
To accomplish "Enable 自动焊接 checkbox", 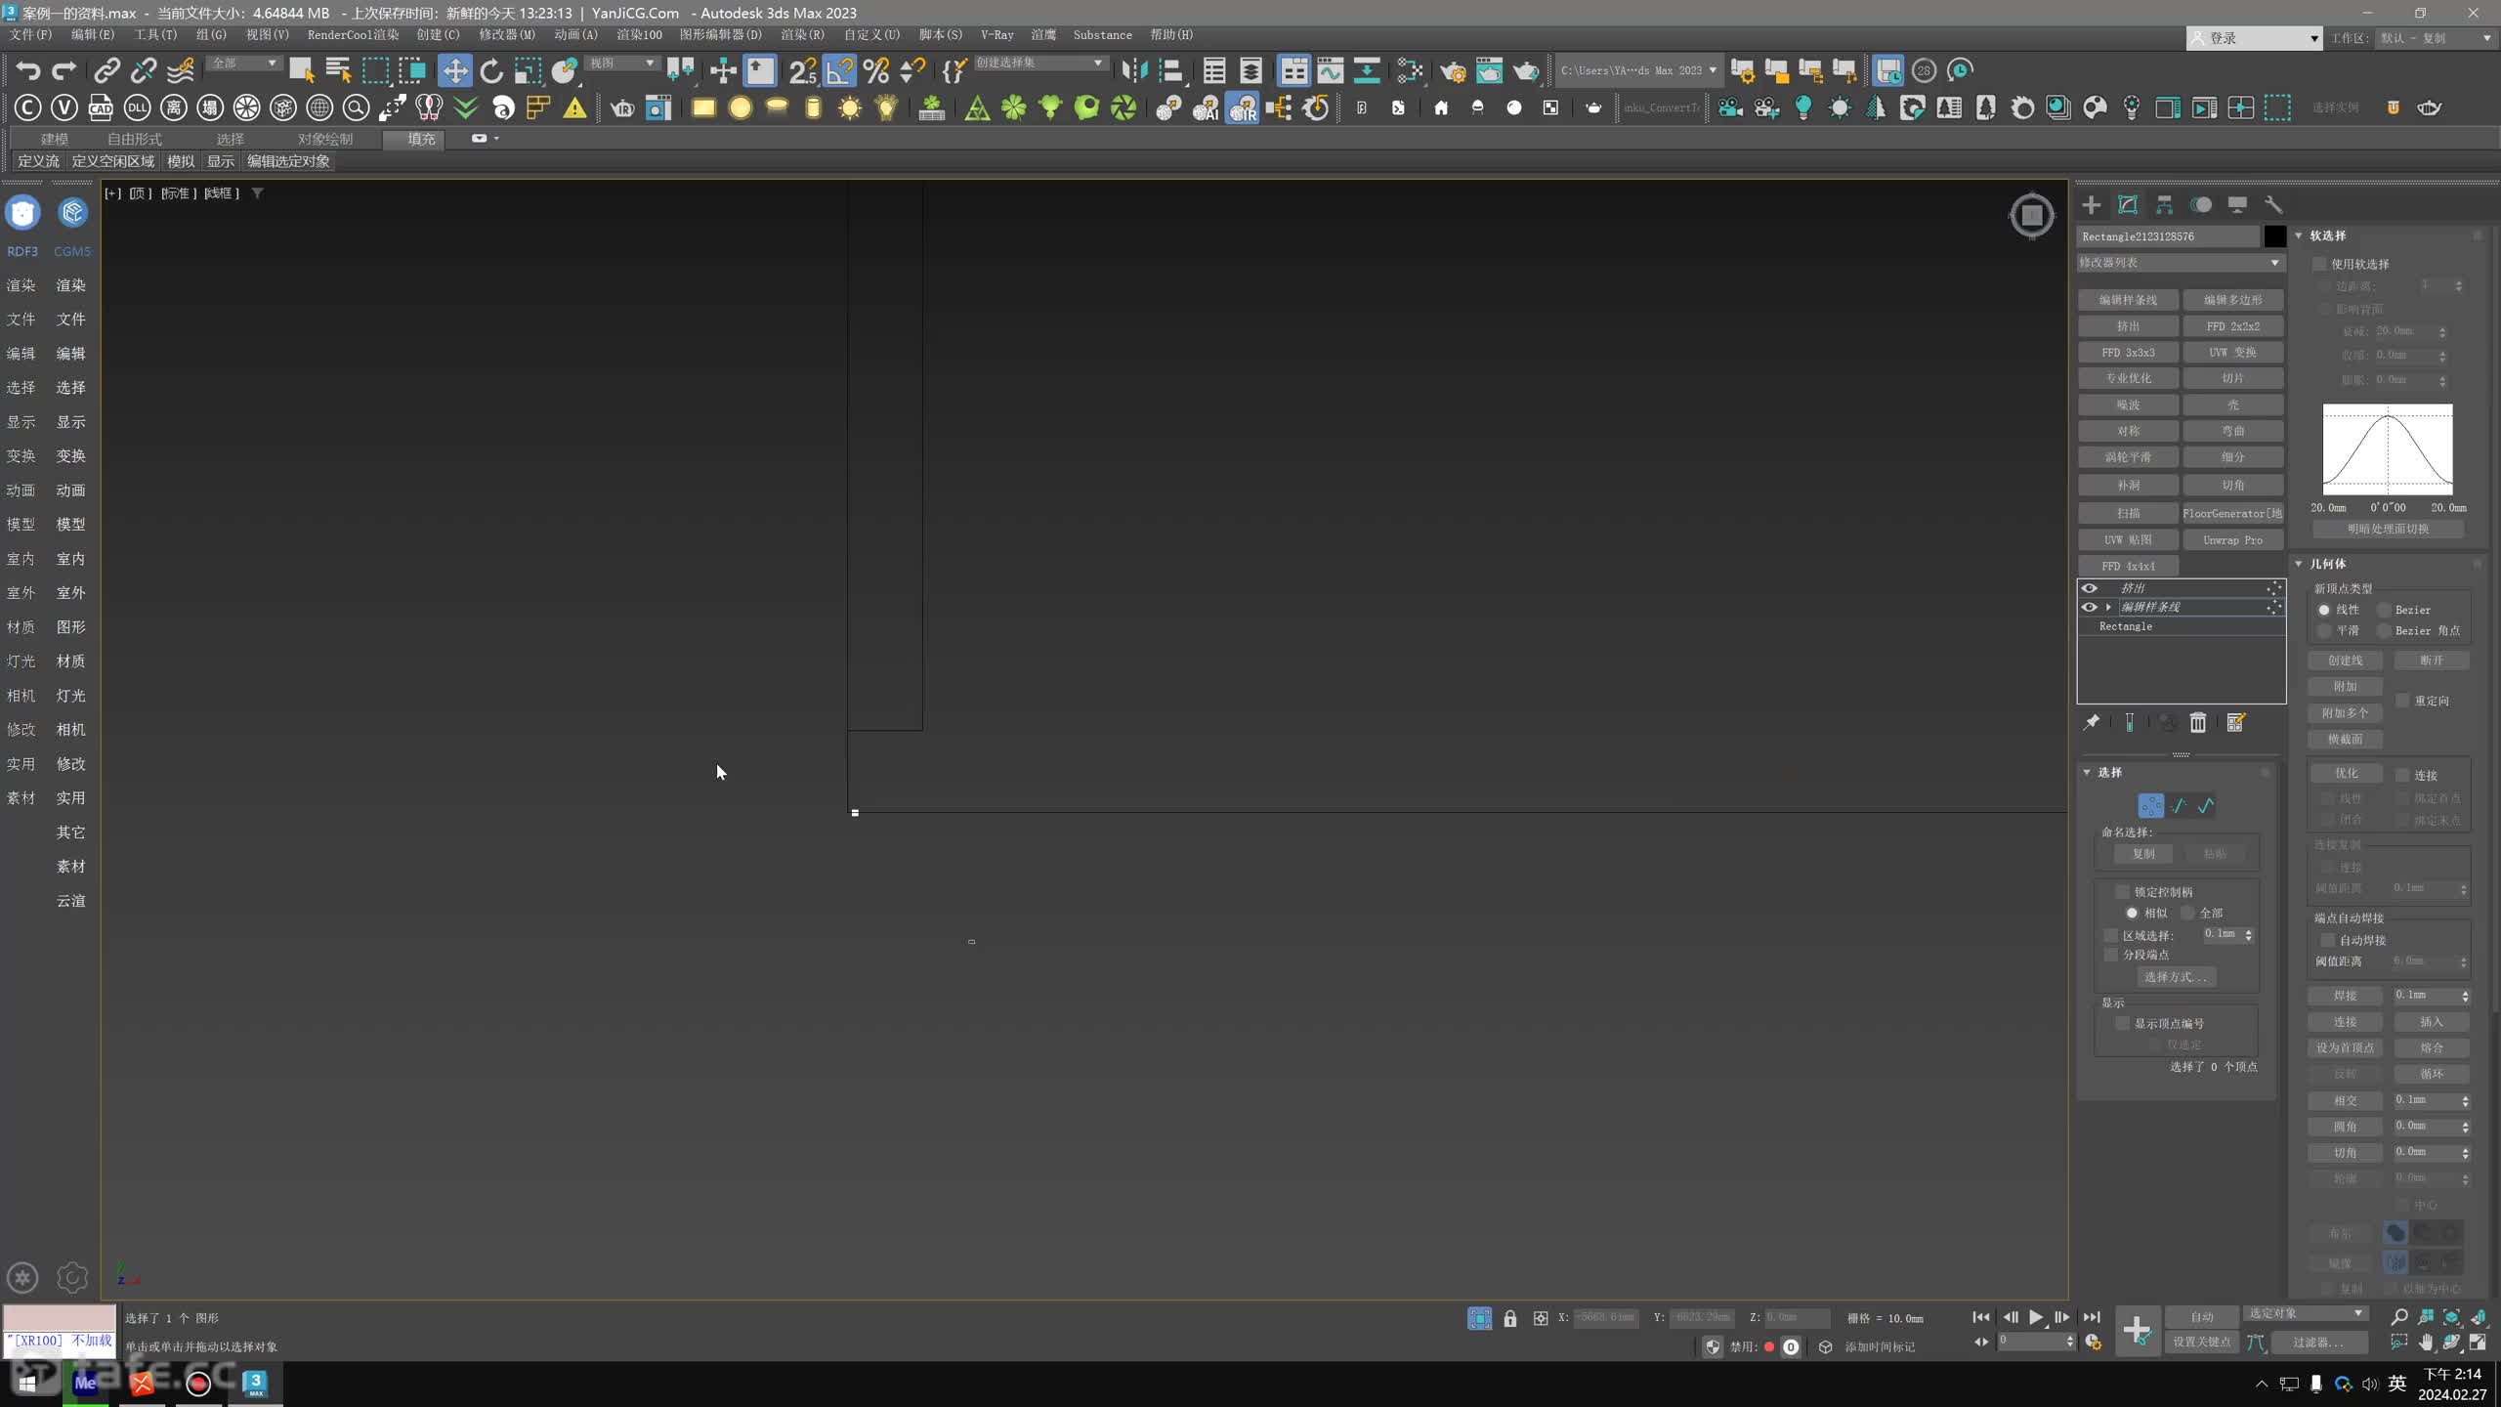I will pyautogui.click(x=2327, y=940).
